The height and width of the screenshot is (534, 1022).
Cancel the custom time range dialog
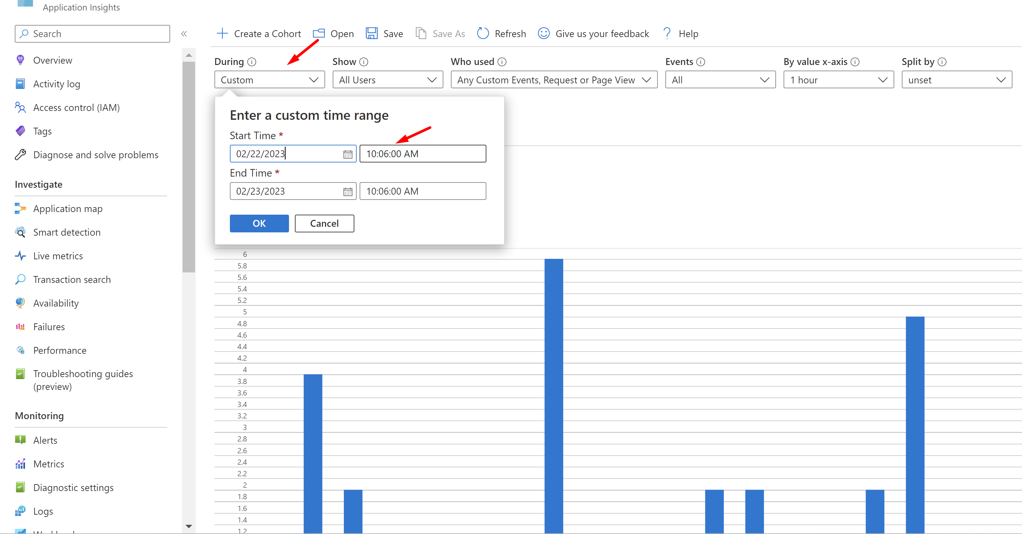coord(324,223)
